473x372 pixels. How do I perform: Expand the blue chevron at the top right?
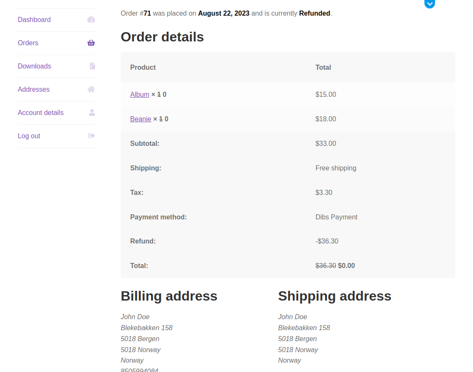click(430, 4)
